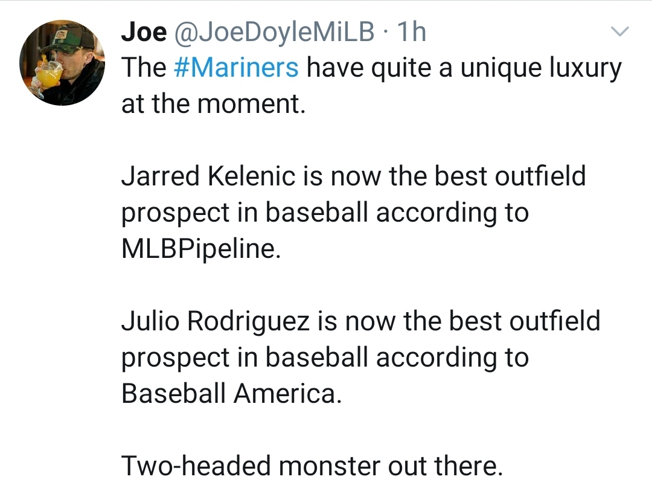
Task: Click the 1h timestamp
Action: pyautogui.click(x=412, y=31)
